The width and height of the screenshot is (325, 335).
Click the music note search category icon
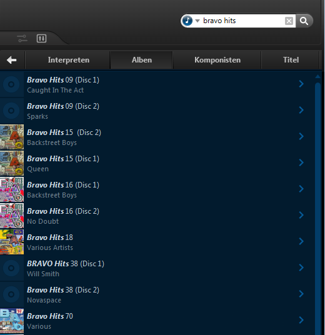coord(187,21)
